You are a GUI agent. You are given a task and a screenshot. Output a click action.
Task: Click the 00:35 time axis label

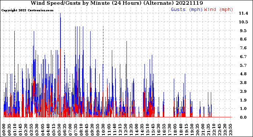(10, 129)
